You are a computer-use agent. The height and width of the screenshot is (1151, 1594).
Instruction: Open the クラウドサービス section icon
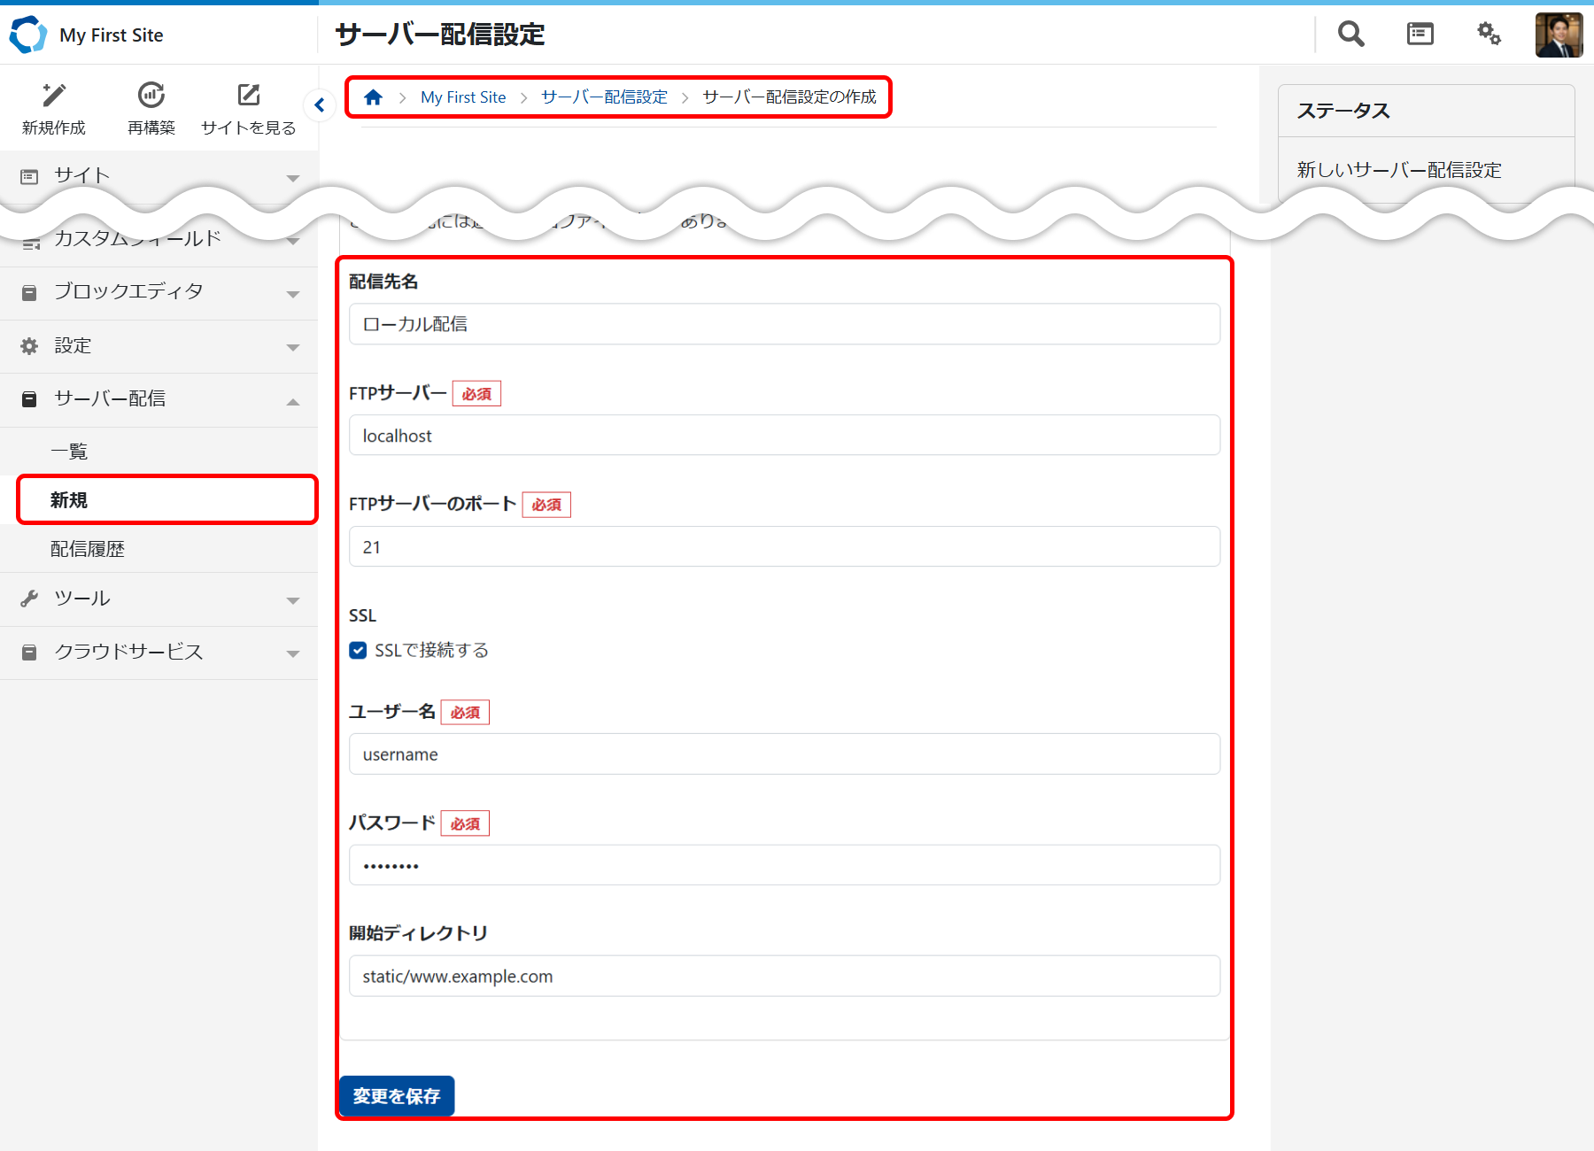click(29, 653)
